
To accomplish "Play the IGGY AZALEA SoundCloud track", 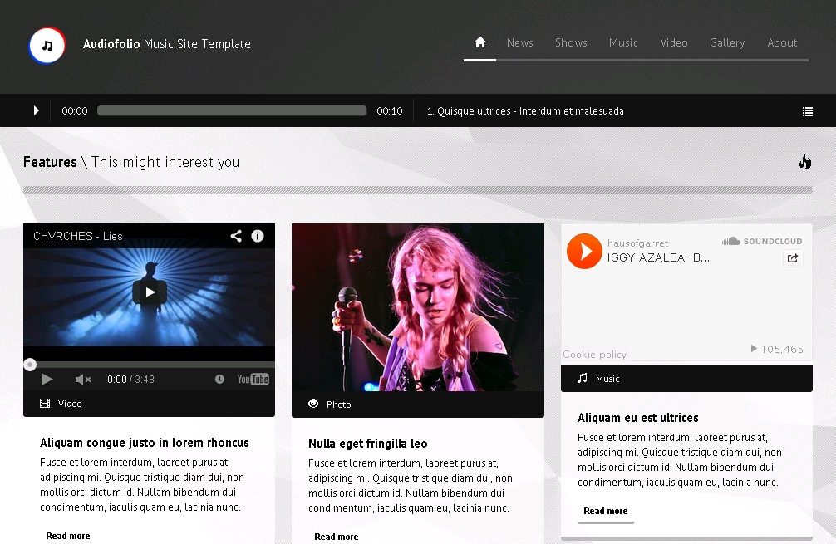I will point(584,251).
